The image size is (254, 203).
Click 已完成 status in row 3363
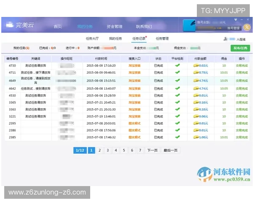(158, 110)
